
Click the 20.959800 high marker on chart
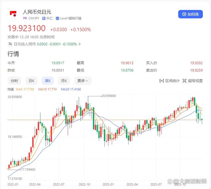pos(109,96)
